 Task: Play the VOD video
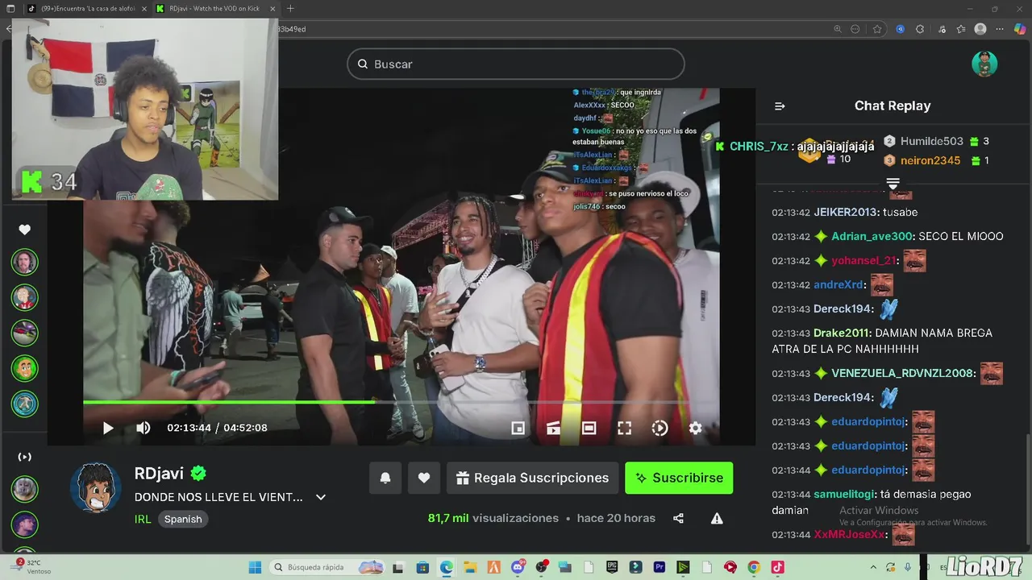tap(108, 428)
